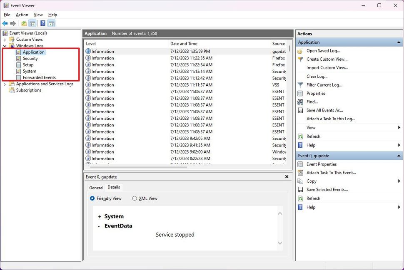Click the Copy icon in Actions pane
Image resolution: width=404 pixels, height=270 pixels.
[x=300, y=181]
